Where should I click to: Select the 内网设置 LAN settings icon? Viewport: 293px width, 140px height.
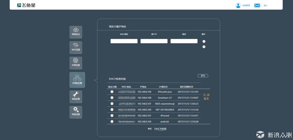(x=77, y=80)
